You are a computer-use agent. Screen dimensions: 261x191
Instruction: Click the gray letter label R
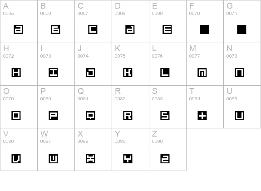pyautogui.click(x=118, y=91)
